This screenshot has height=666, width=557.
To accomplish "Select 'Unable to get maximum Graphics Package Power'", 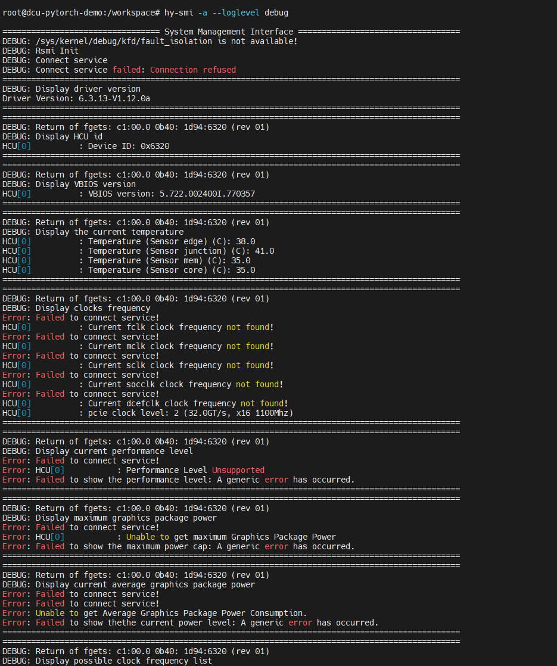I will (231, 537).
